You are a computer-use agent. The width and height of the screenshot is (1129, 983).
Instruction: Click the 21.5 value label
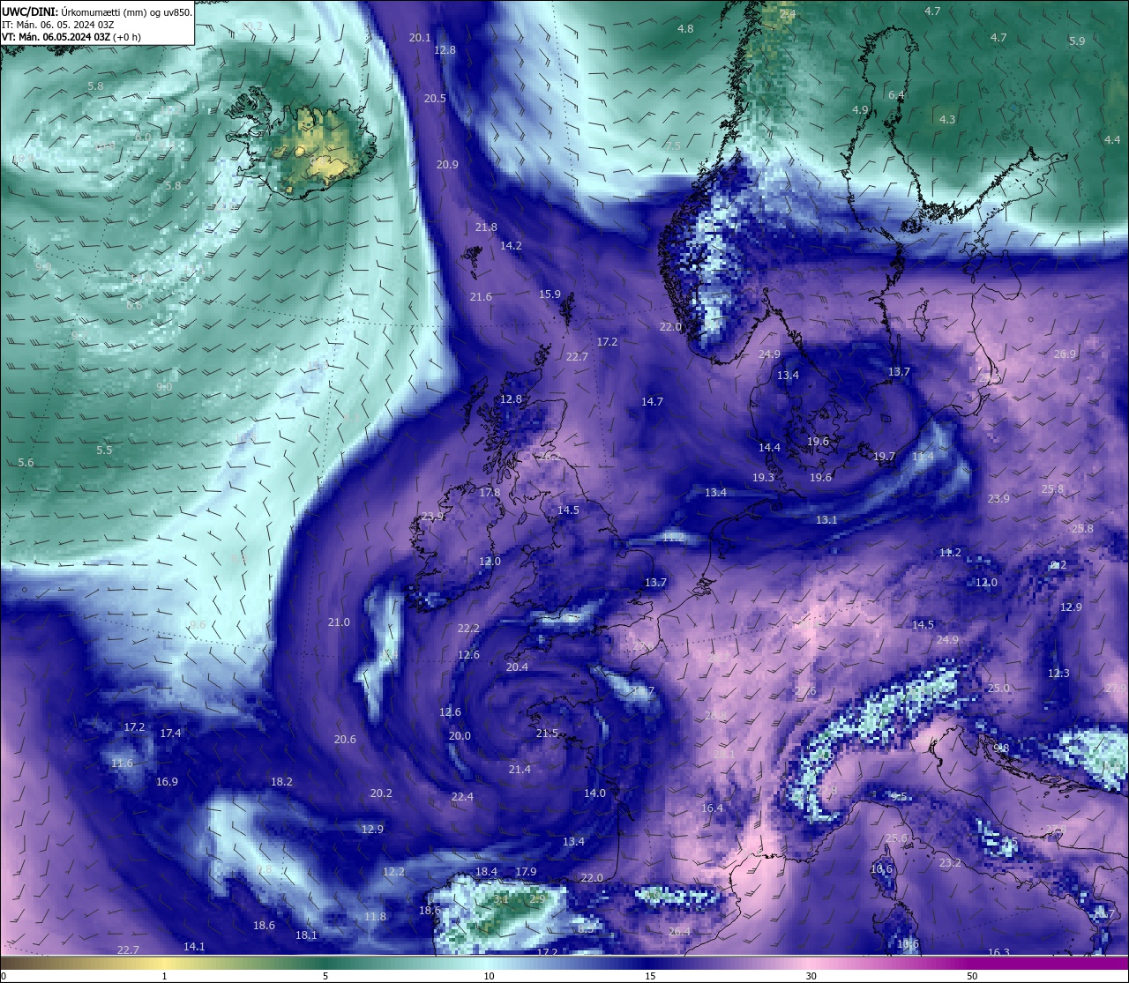coord(547,734)
